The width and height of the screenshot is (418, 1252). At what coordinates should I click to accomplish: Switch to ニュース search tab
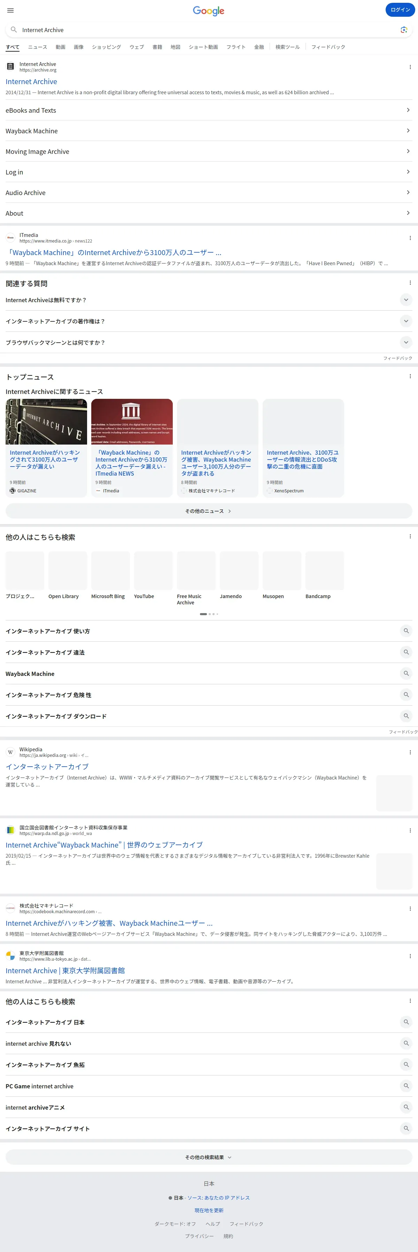coord(37,47)
